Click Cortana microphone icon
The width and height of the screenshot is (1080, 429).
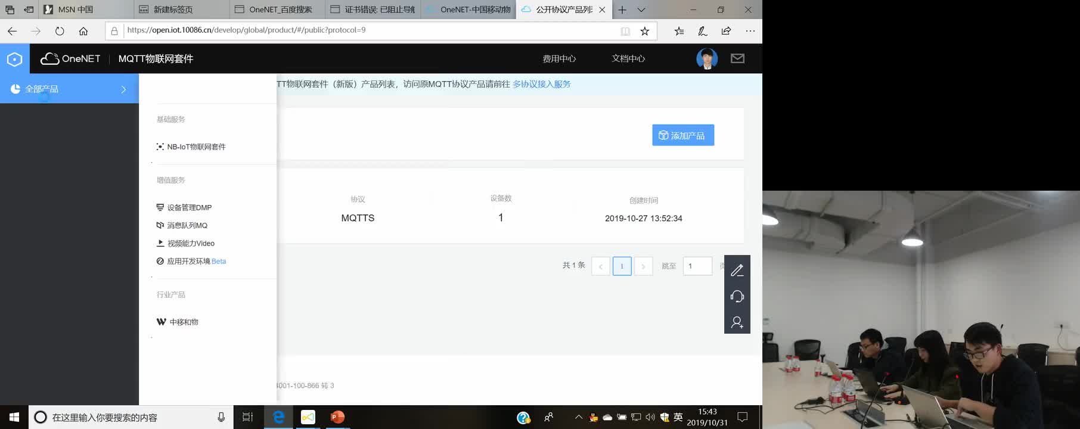pos(221,417)
